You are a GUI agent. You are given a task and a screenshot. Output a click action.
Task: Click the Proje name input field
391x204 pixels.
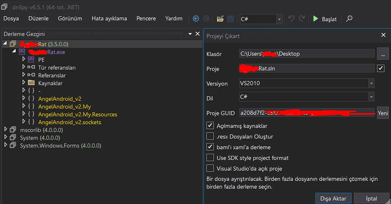click(x=307, y=68)
